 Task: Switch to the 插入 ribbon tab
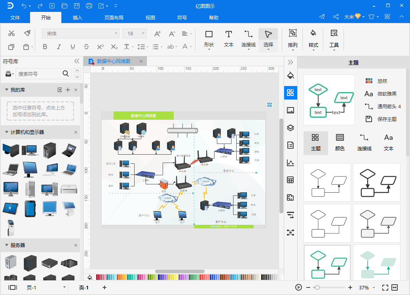click(x=78, y=18)
